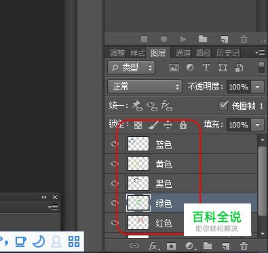The image size is (268, 253).
Task: Hide the 红色 layer
Action: pyautogui.click(x=115, y=222)
